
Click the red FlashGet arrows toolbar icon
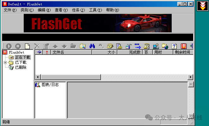click(x=184, y=46)
